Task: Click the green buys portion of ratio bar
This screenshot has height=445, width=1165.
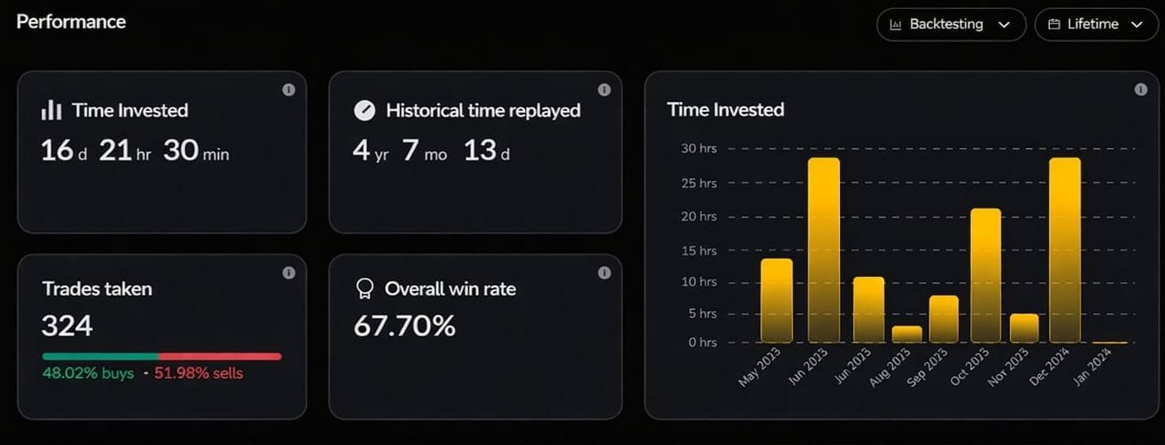Action: (x=100, y=356)
